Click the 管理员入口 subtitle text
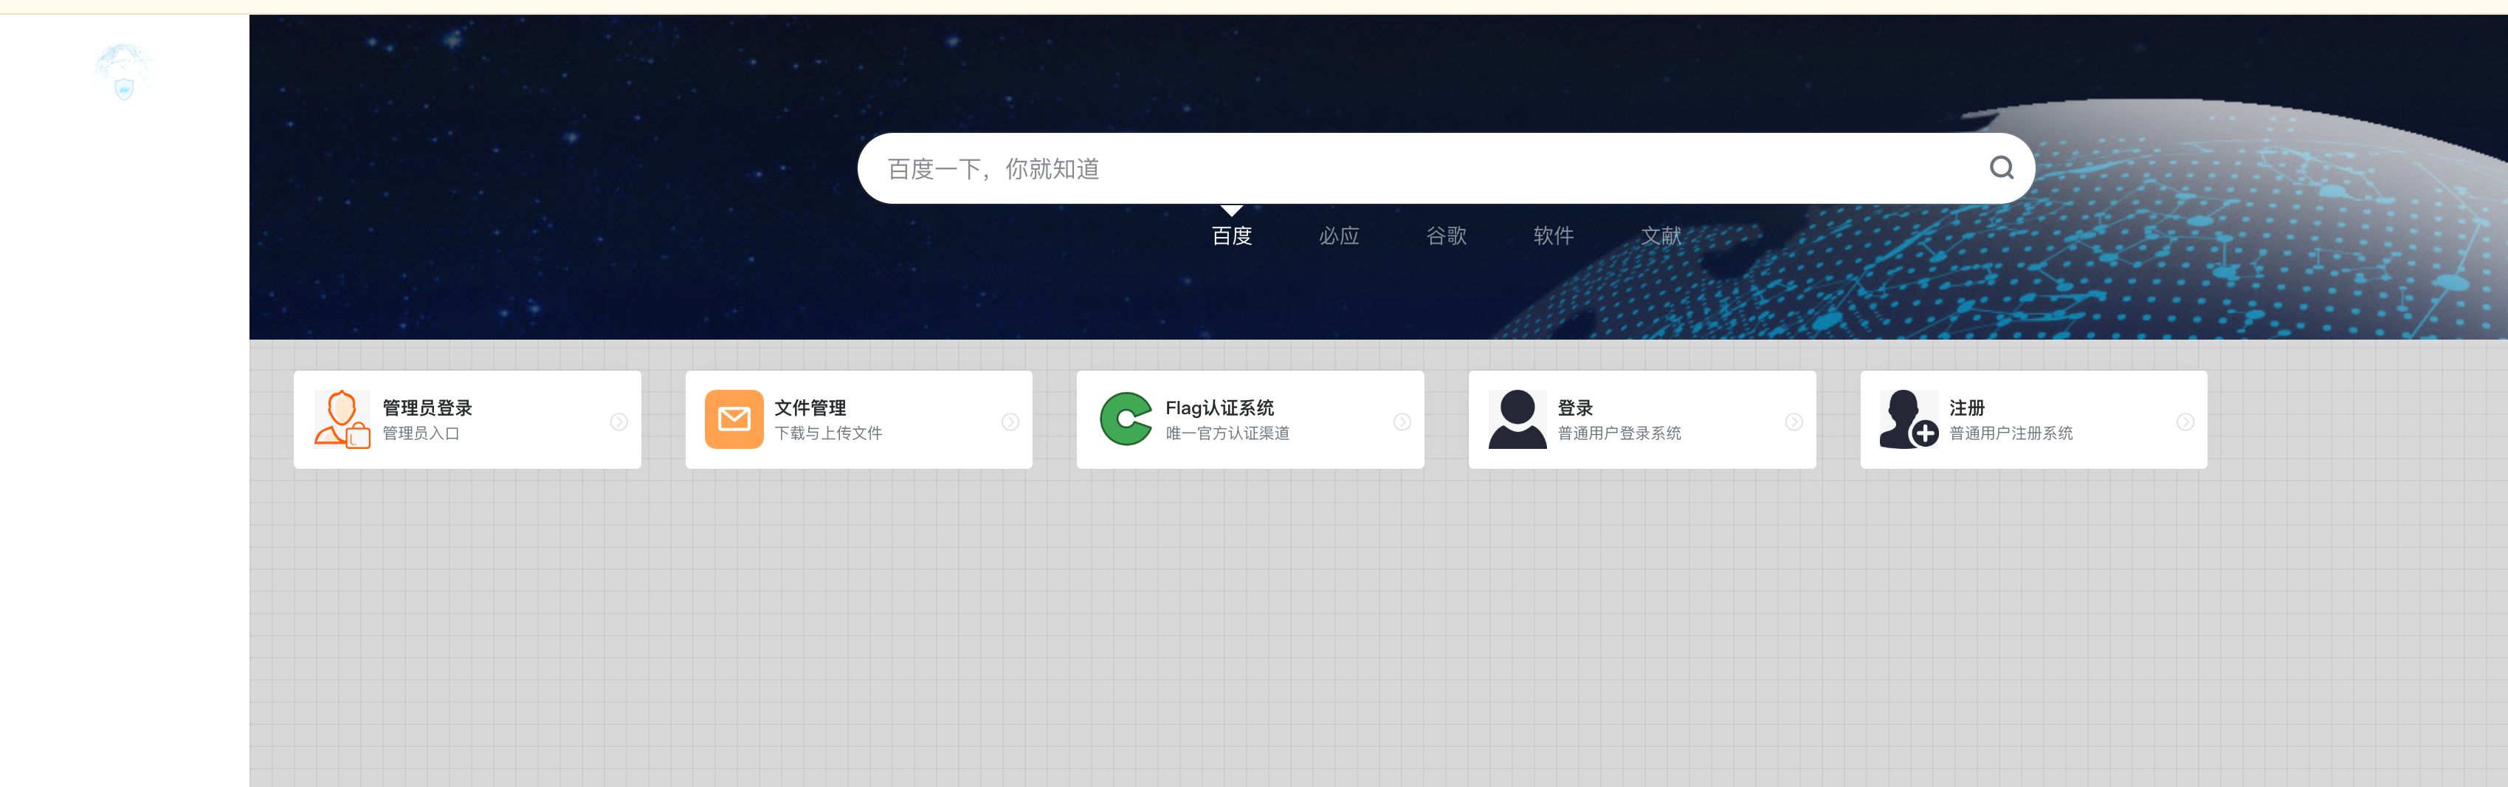 tap(421, 433)
